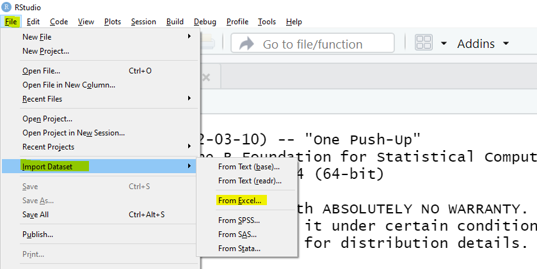The width and height of the screenshot is (537, 269).
Task: Select Save All from the File menu
Action: (x=35, y=215)
